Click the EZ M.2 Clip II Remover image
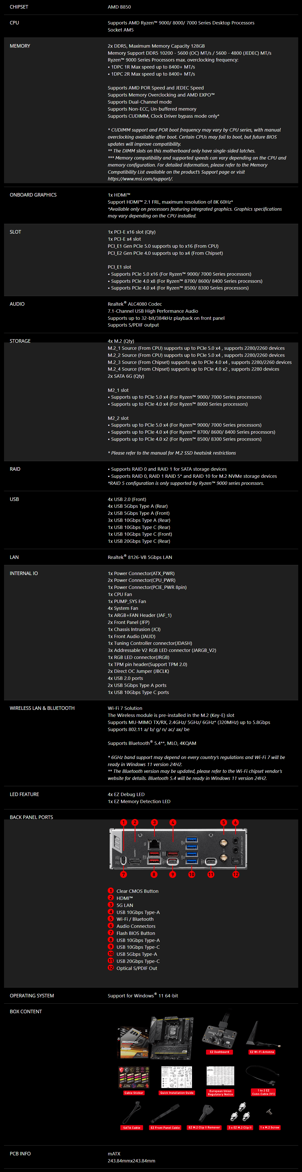This screenshot has width=302, height=1172. pos(204,1113)
